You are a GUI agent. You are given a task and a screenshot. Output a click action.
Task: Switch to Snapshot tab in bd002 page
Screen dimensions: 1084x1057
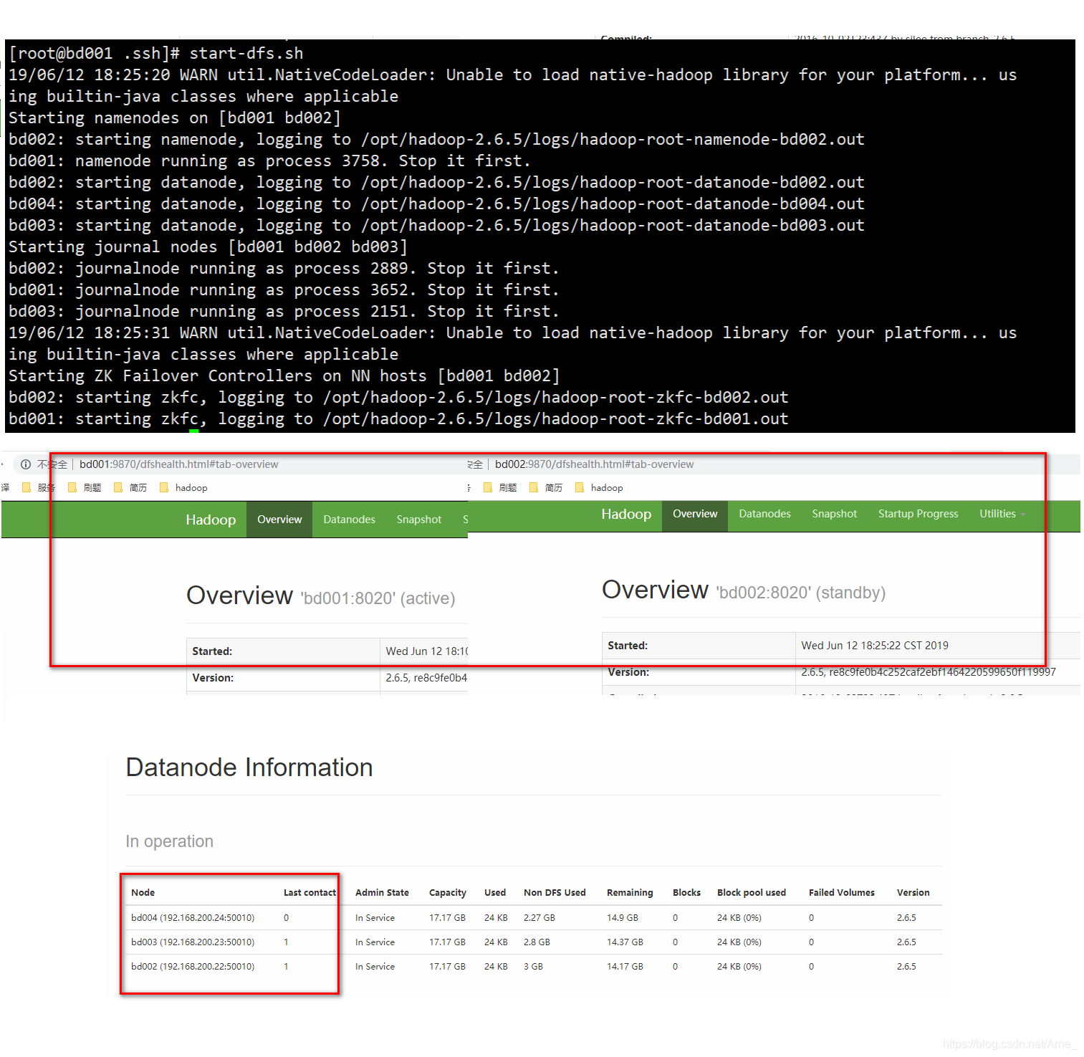pos(835,514)
